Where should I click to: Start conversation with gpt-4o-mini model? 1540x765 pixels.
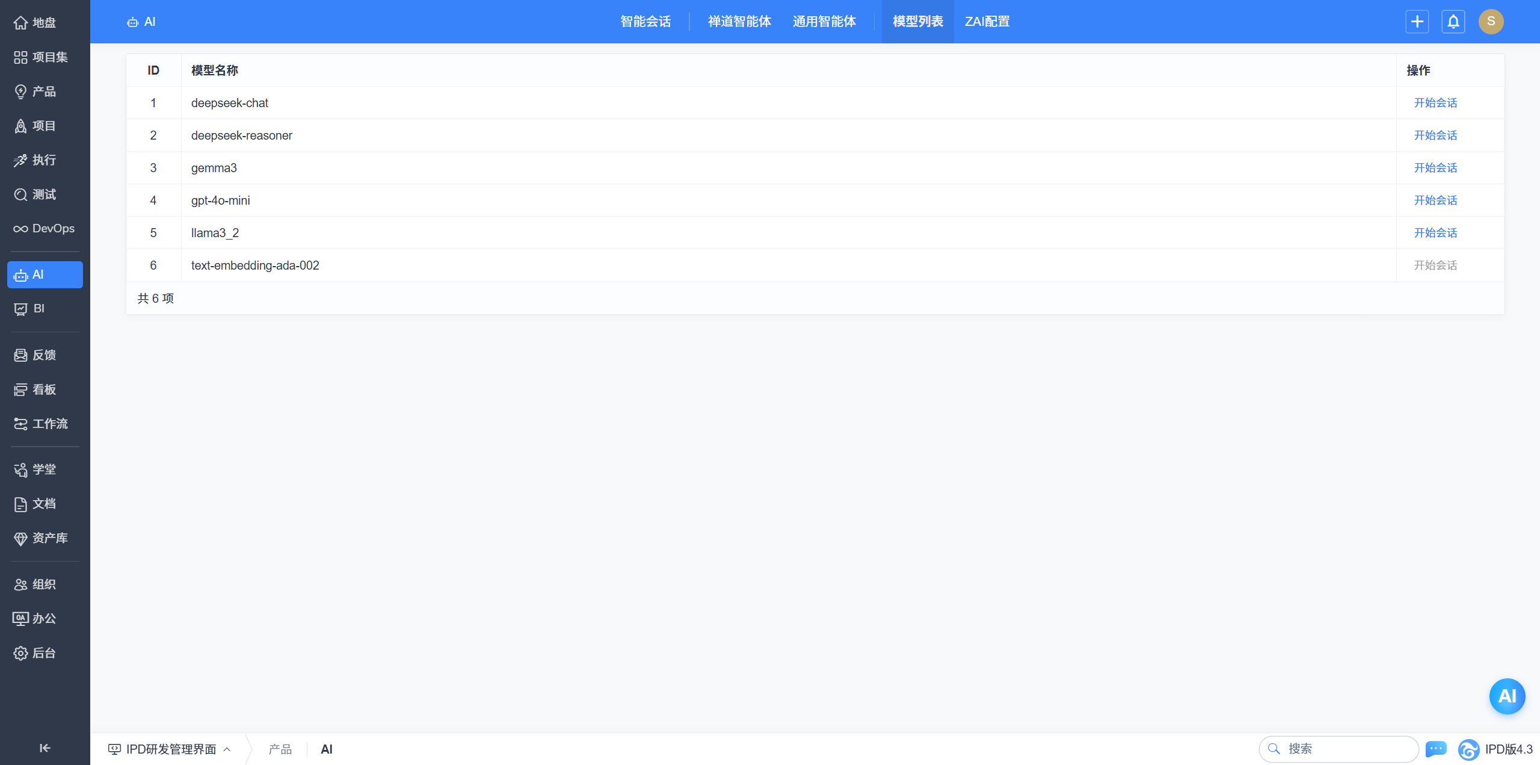pos(1435,200)
